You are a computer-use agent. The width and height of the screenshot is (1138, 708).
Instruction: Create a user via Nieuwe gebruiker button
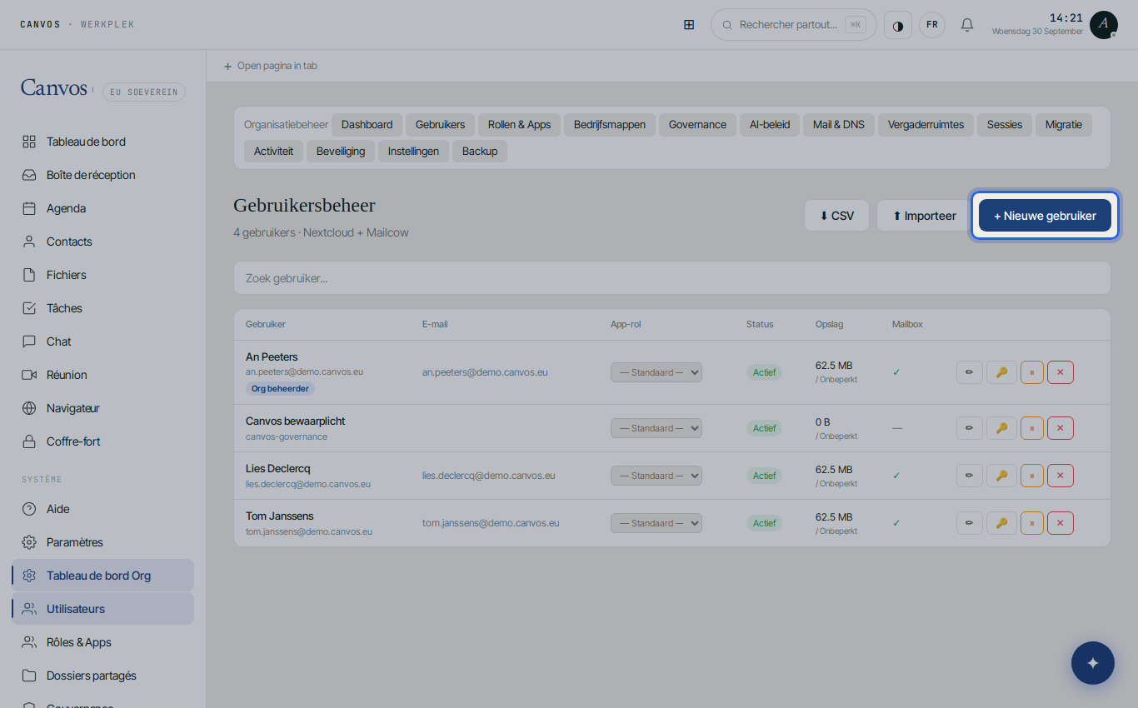[1045, 216]
